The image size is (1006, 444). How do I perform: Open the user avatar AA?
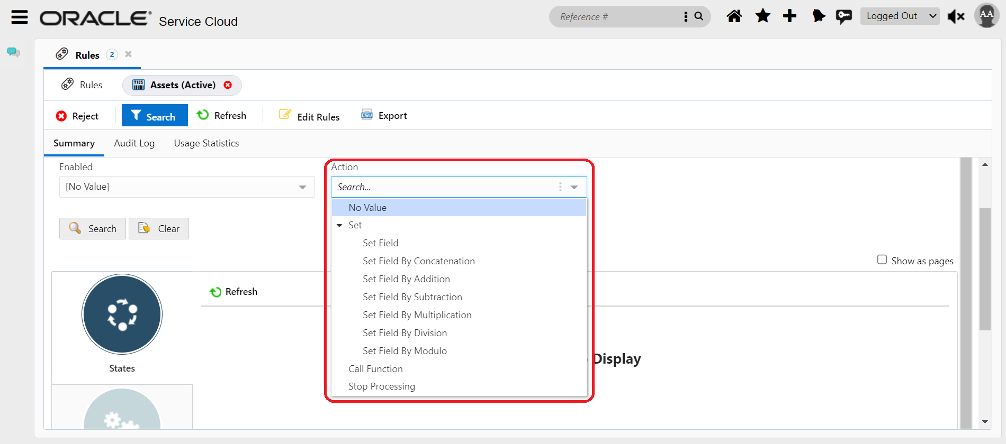986,15
